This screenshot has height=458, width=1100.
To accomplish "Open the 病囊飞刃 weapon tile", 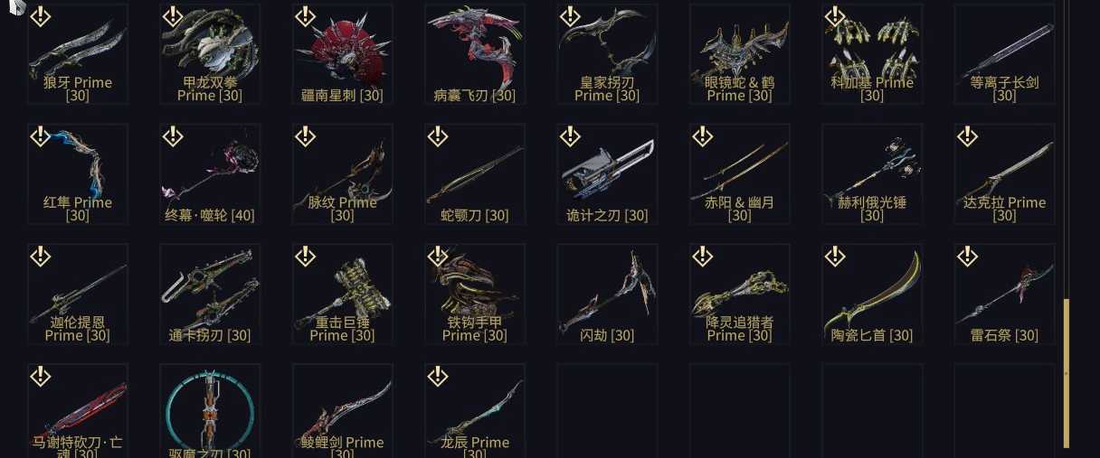I will coord(475,53).
